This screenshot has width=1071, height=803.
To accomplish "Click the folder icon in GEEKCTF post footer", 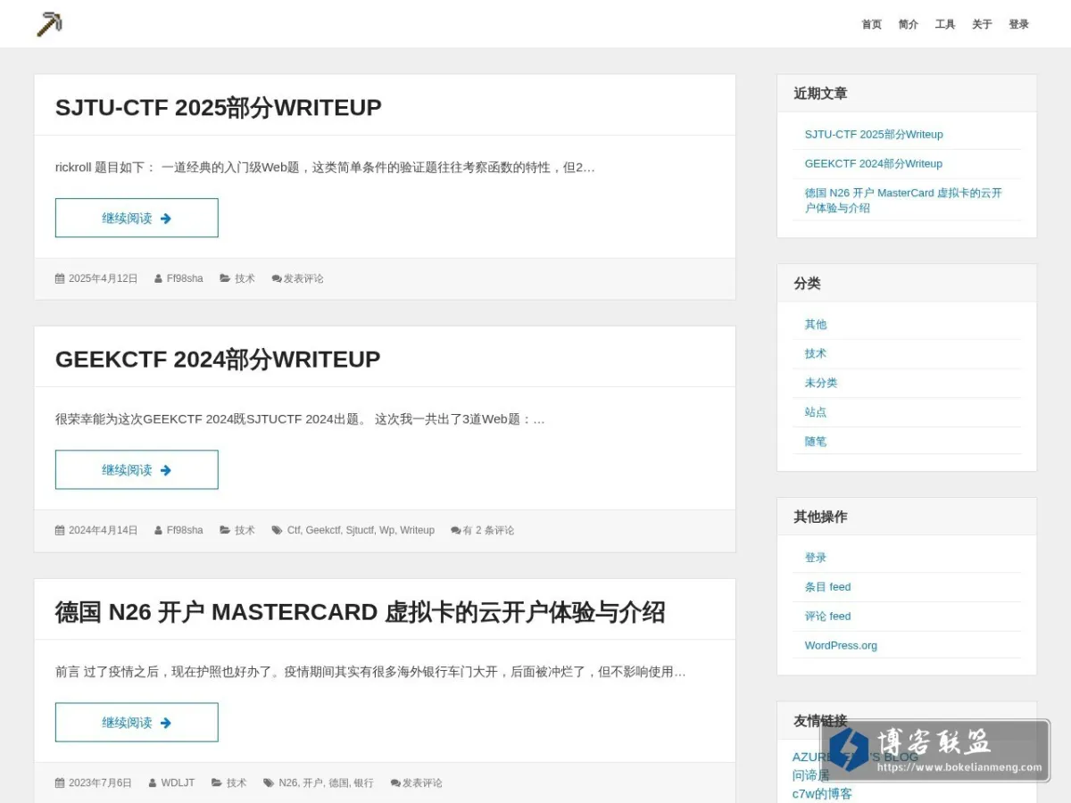I will pyautogui.click(x=225, y=530).
